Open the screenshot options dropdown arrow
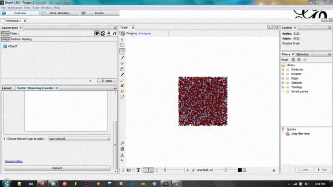Viewport: 333px width, 187px height. point(133,170)
